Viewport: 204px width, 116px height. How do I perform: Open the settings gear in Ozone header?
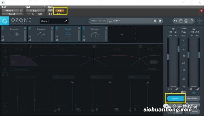coord(186,21)
